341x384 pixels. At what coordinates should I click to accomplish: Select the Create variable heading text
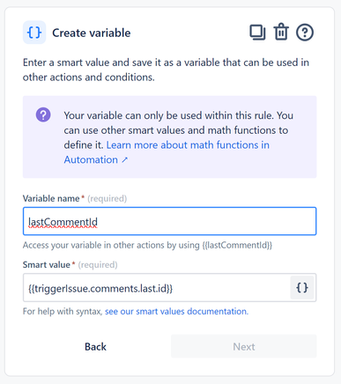point(92,33)
